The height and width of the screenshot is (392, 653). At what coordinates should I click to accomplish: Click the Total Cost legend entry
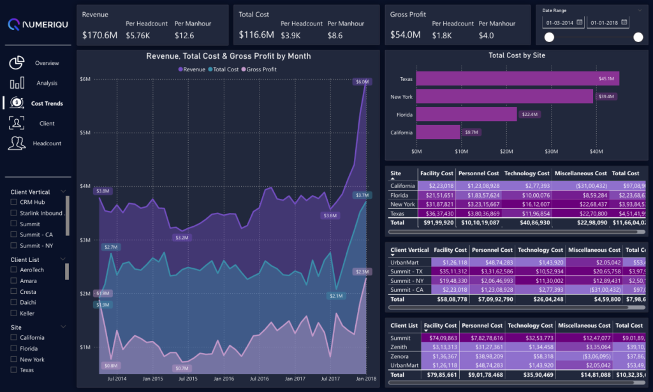pyautogui.click(x=225, y=69)
